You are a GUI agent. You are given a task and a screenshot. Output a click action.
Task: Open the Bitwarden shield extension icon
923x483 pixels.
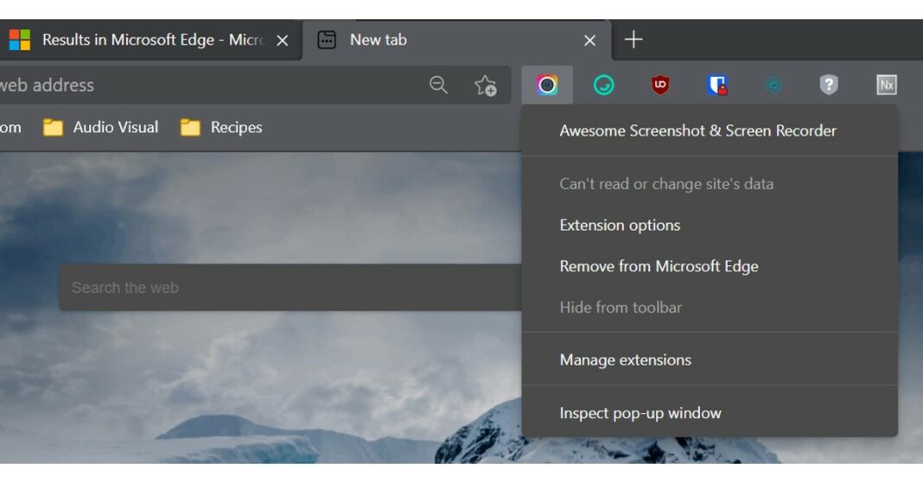717,86
